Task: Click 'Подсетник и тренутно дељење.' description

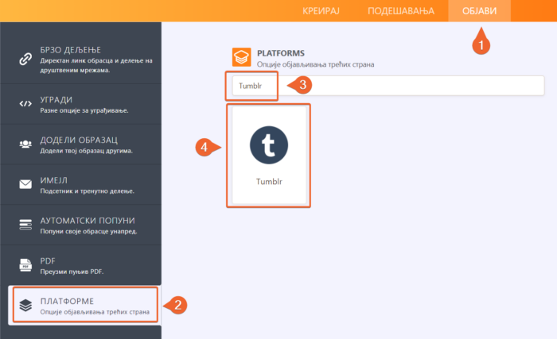Action: click(x=87, y=191)
